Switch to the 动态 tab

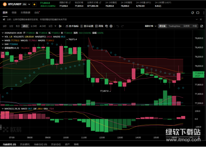coord(37,13)
